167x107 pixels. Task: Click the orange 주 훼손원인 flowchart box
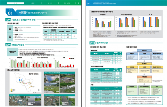coord(144,77)
